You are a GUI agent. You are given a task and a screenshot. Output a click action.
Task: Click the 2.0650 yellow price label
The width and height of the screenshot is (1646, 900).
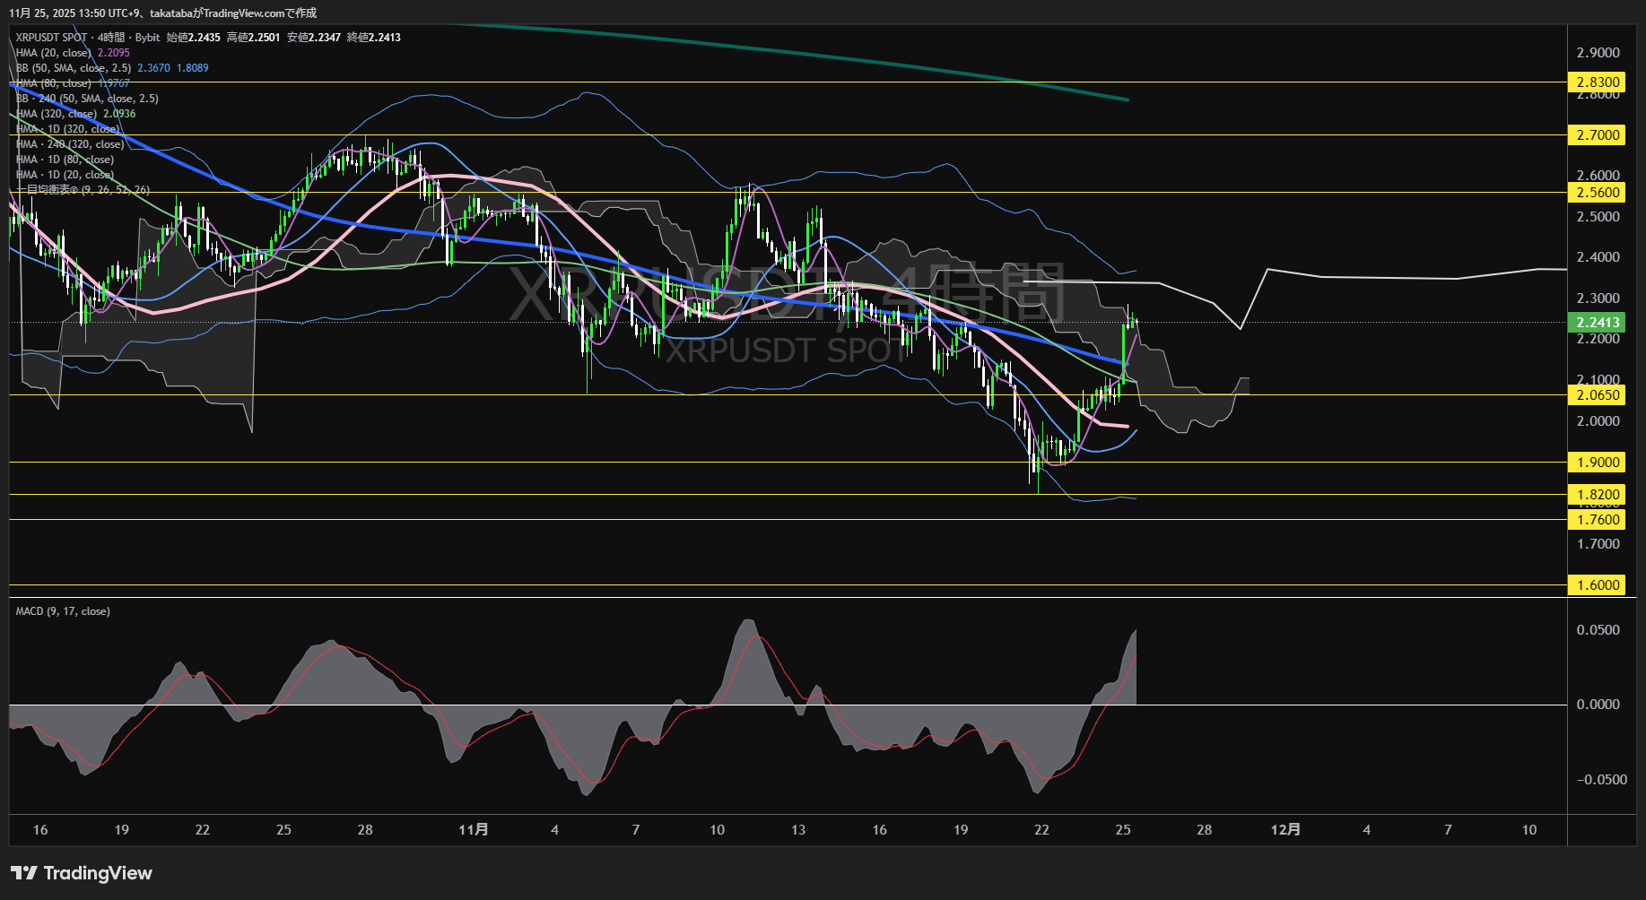1598,395
